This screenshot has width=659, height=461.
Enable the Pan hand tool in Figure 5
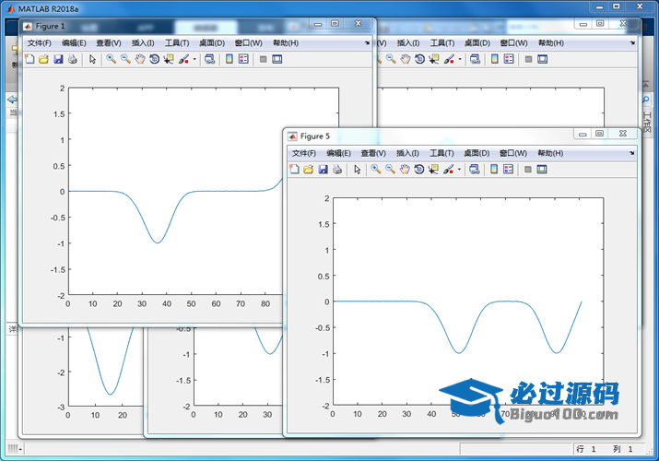405,170
